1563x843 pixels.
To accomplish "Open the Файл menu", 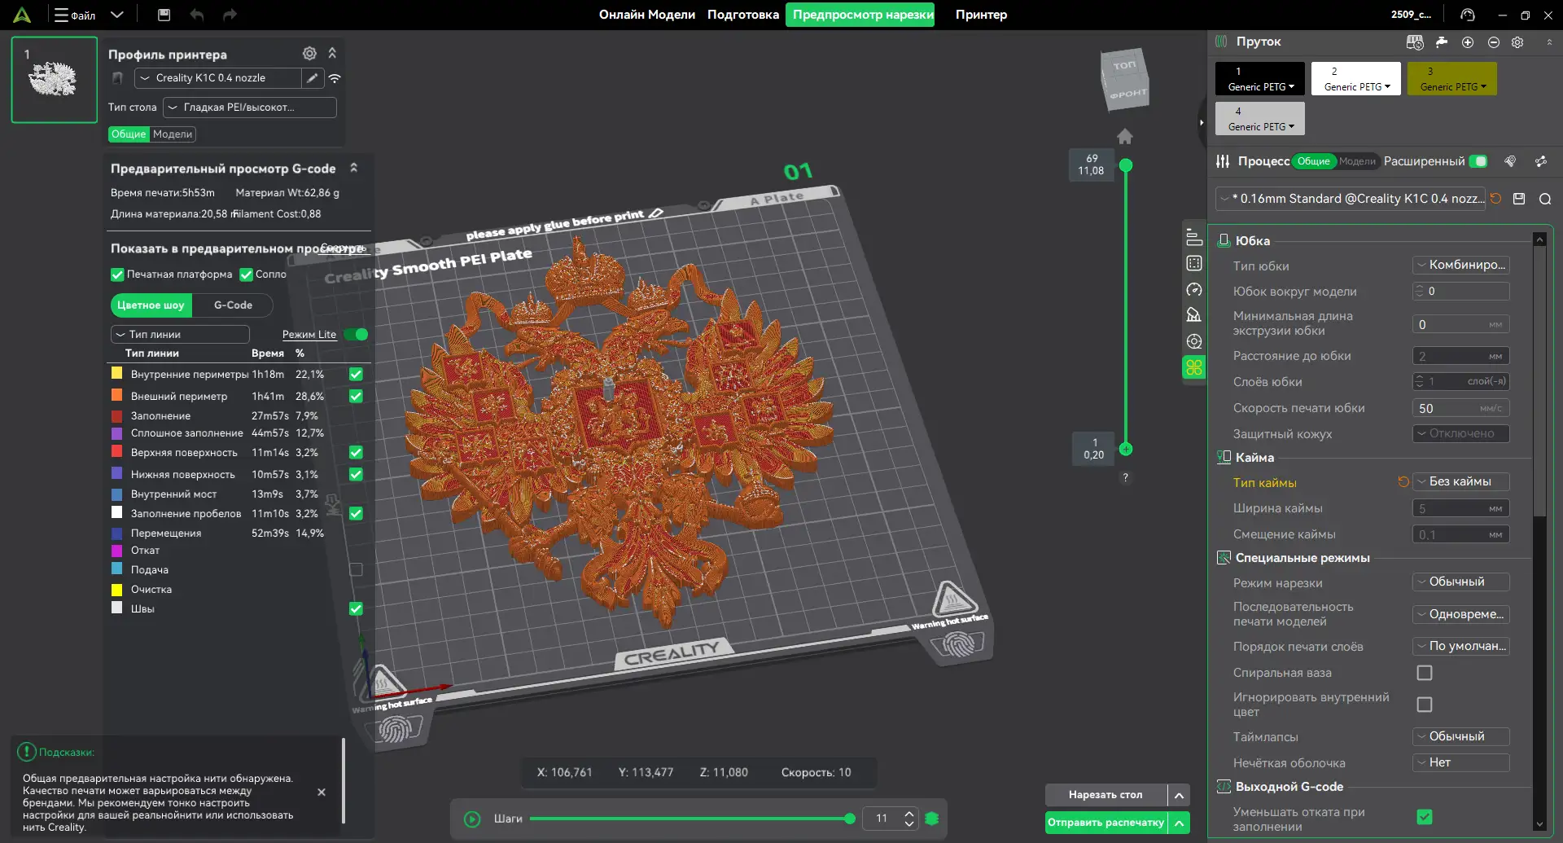I will [75, 15].
